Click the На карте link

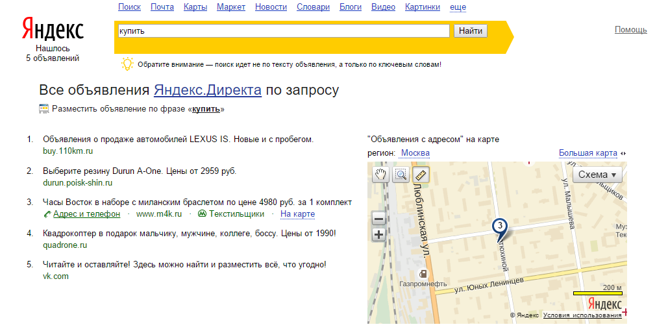tap(297, 213)
